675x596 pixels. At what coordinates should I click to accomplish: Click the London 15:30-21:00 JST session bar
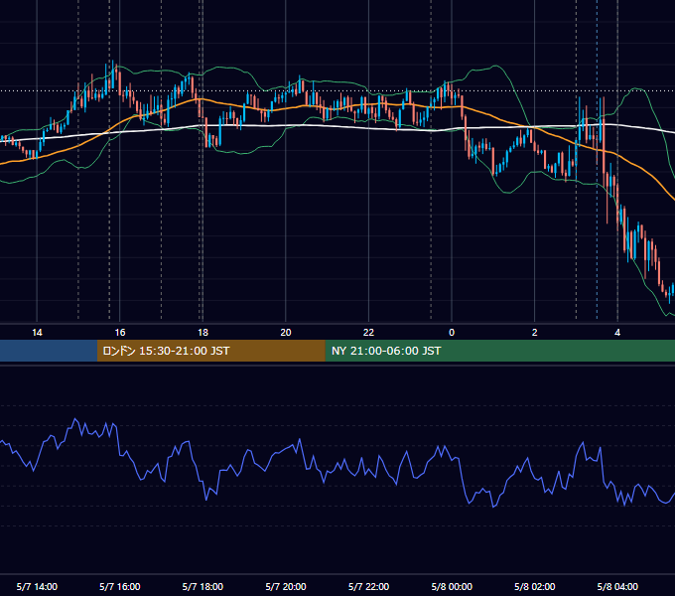210,351
